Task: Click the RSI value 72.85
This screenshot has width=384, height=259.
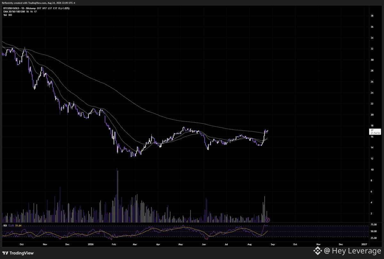Action: 11,226
